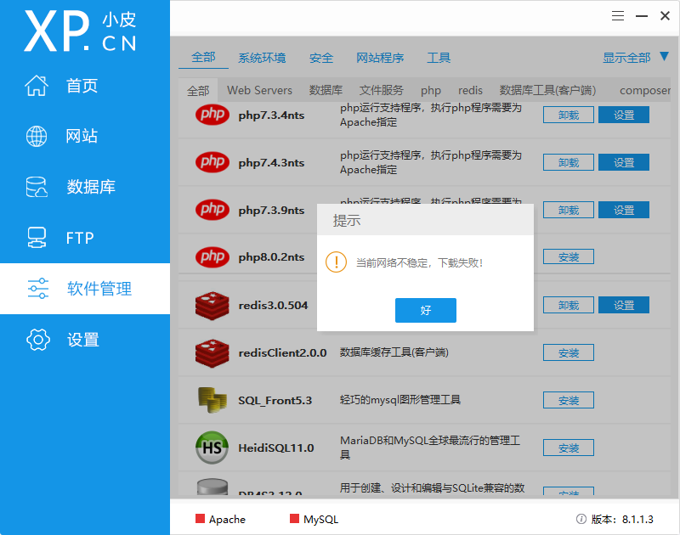Click the php7.3.9nts PHP icon
Screen dimensions: 680x535
pyautogui.click(x=212, y=210)
